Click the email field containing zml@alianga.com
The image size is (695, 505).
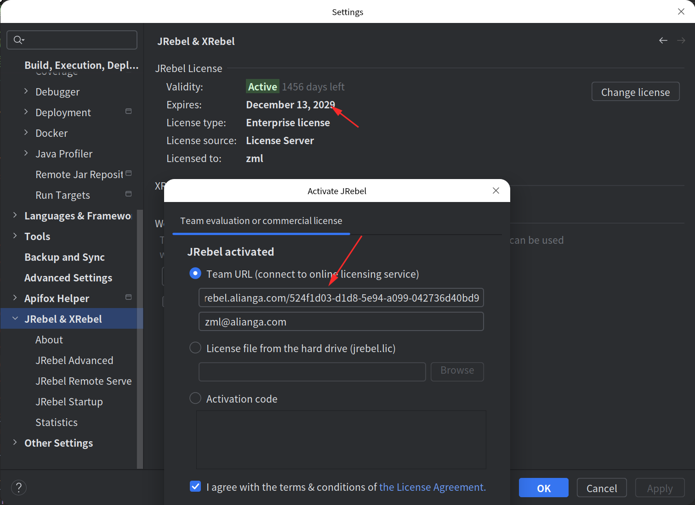pyautogui.click(x=341, y=322)
